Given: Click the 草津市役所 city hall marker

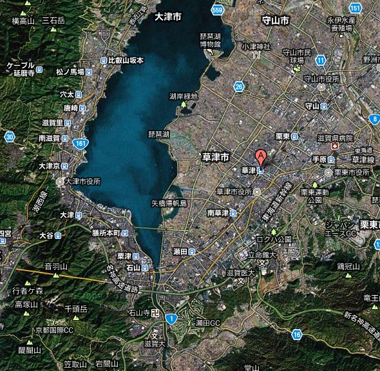Looking at the screenshot, I should 257,193.
